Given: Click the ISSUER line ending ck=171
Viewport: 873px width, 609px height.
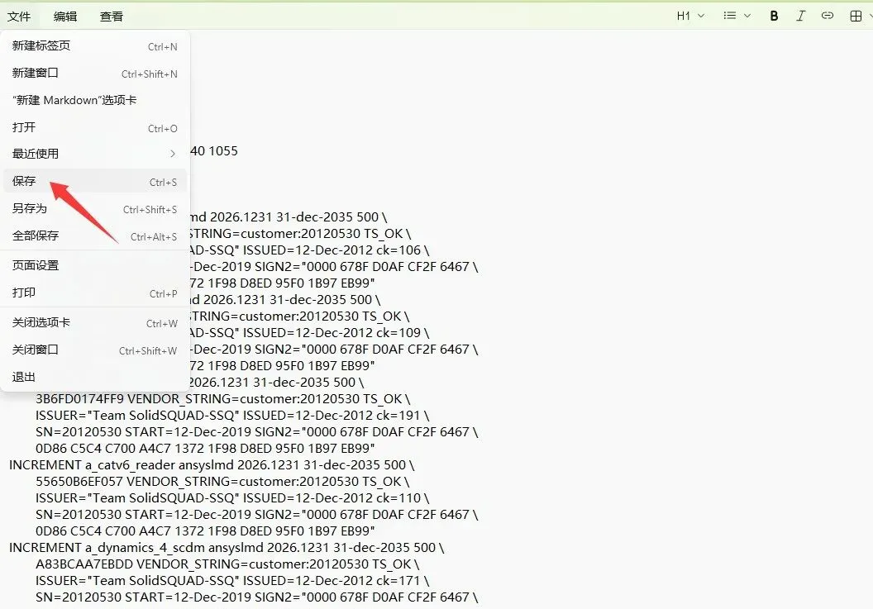Looking at the screenshot, I should 232,581.
